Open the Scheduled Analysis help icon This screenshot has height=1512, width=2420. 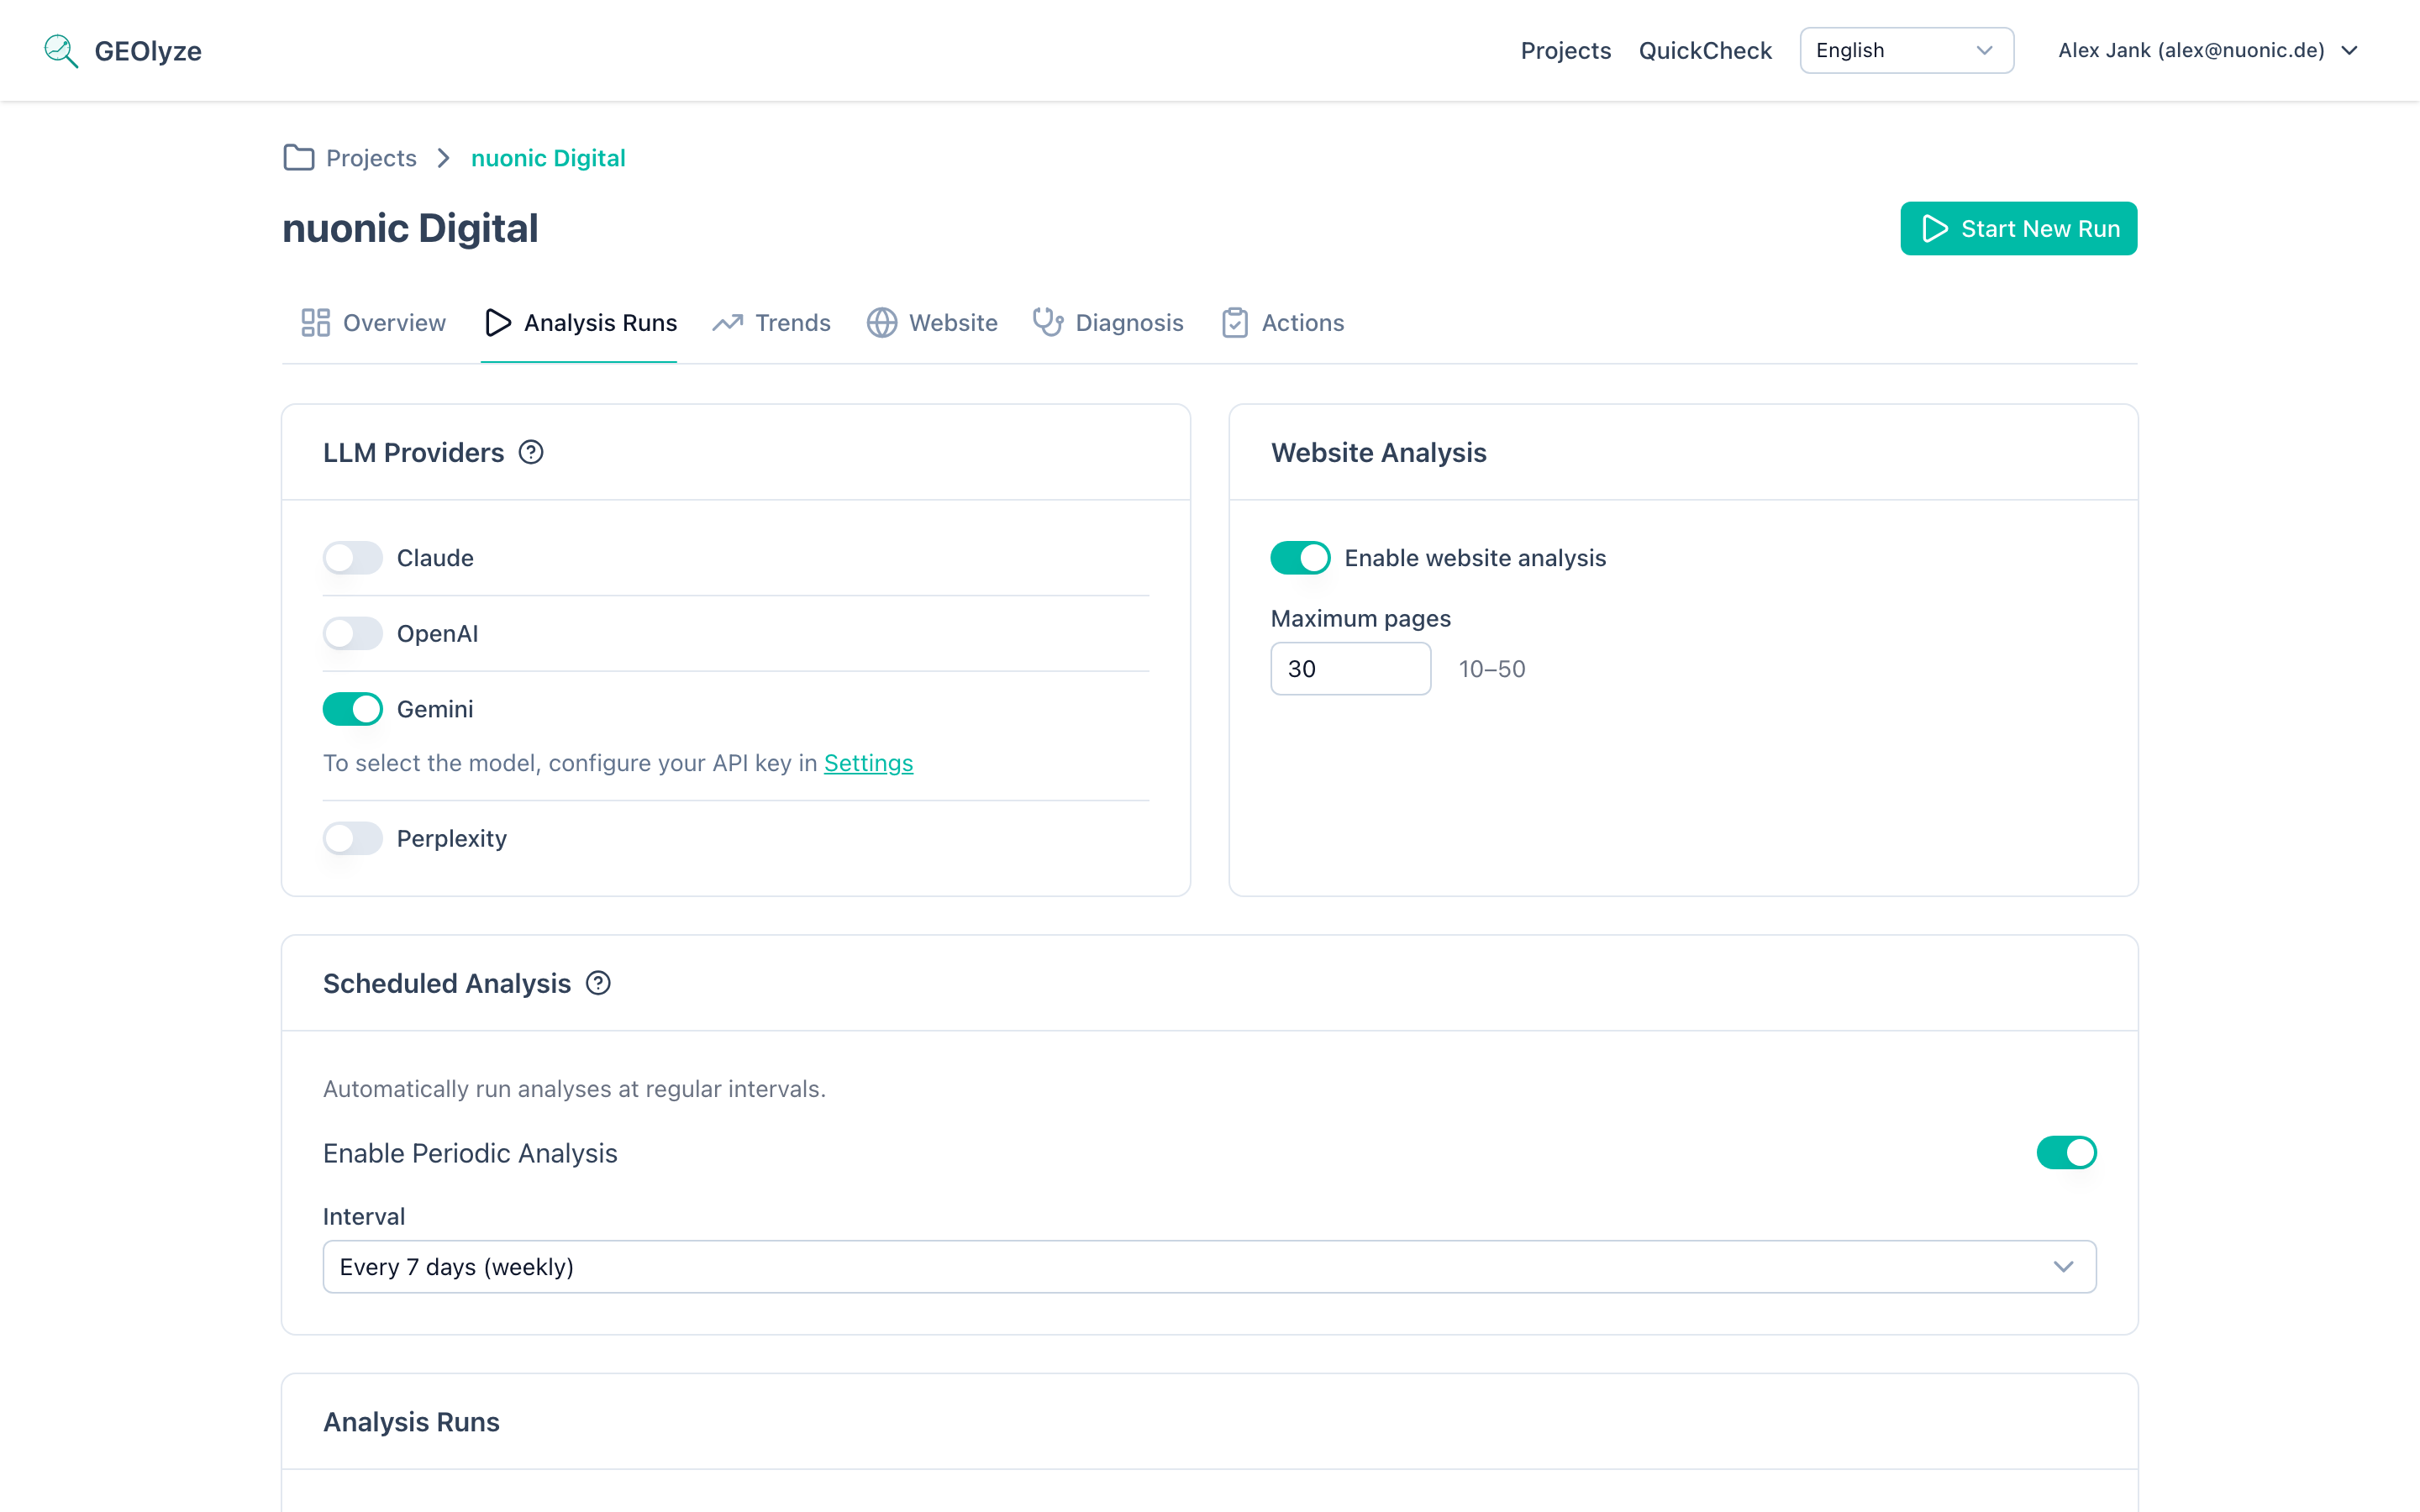598,983
